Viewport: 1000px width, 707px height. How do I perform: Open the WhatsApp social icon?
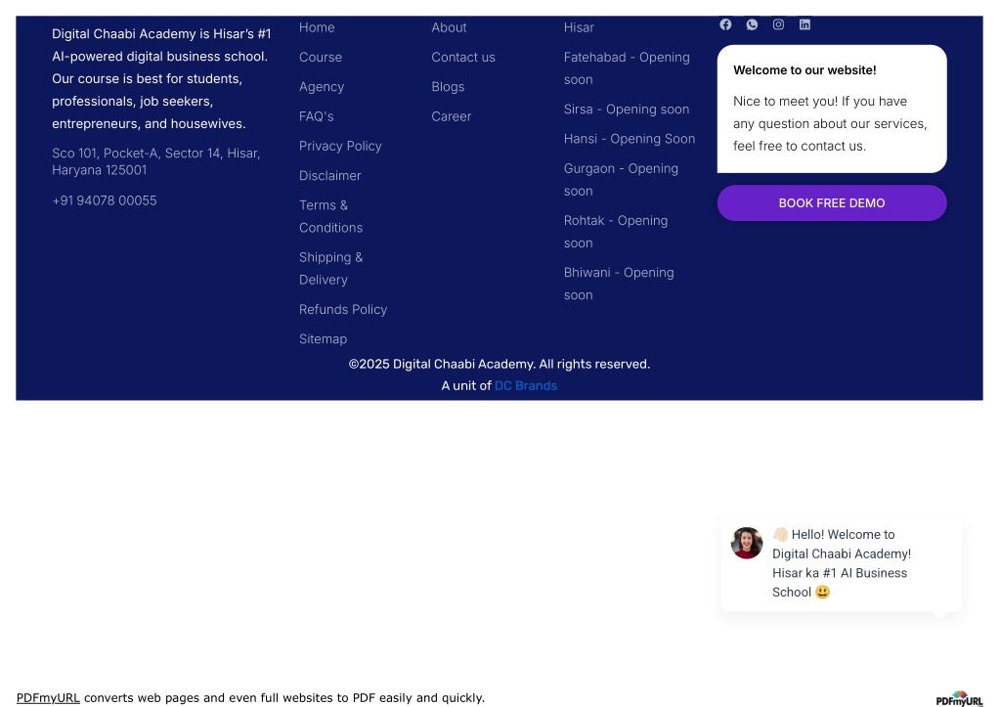pyautogui.click(x=752, y=24)
